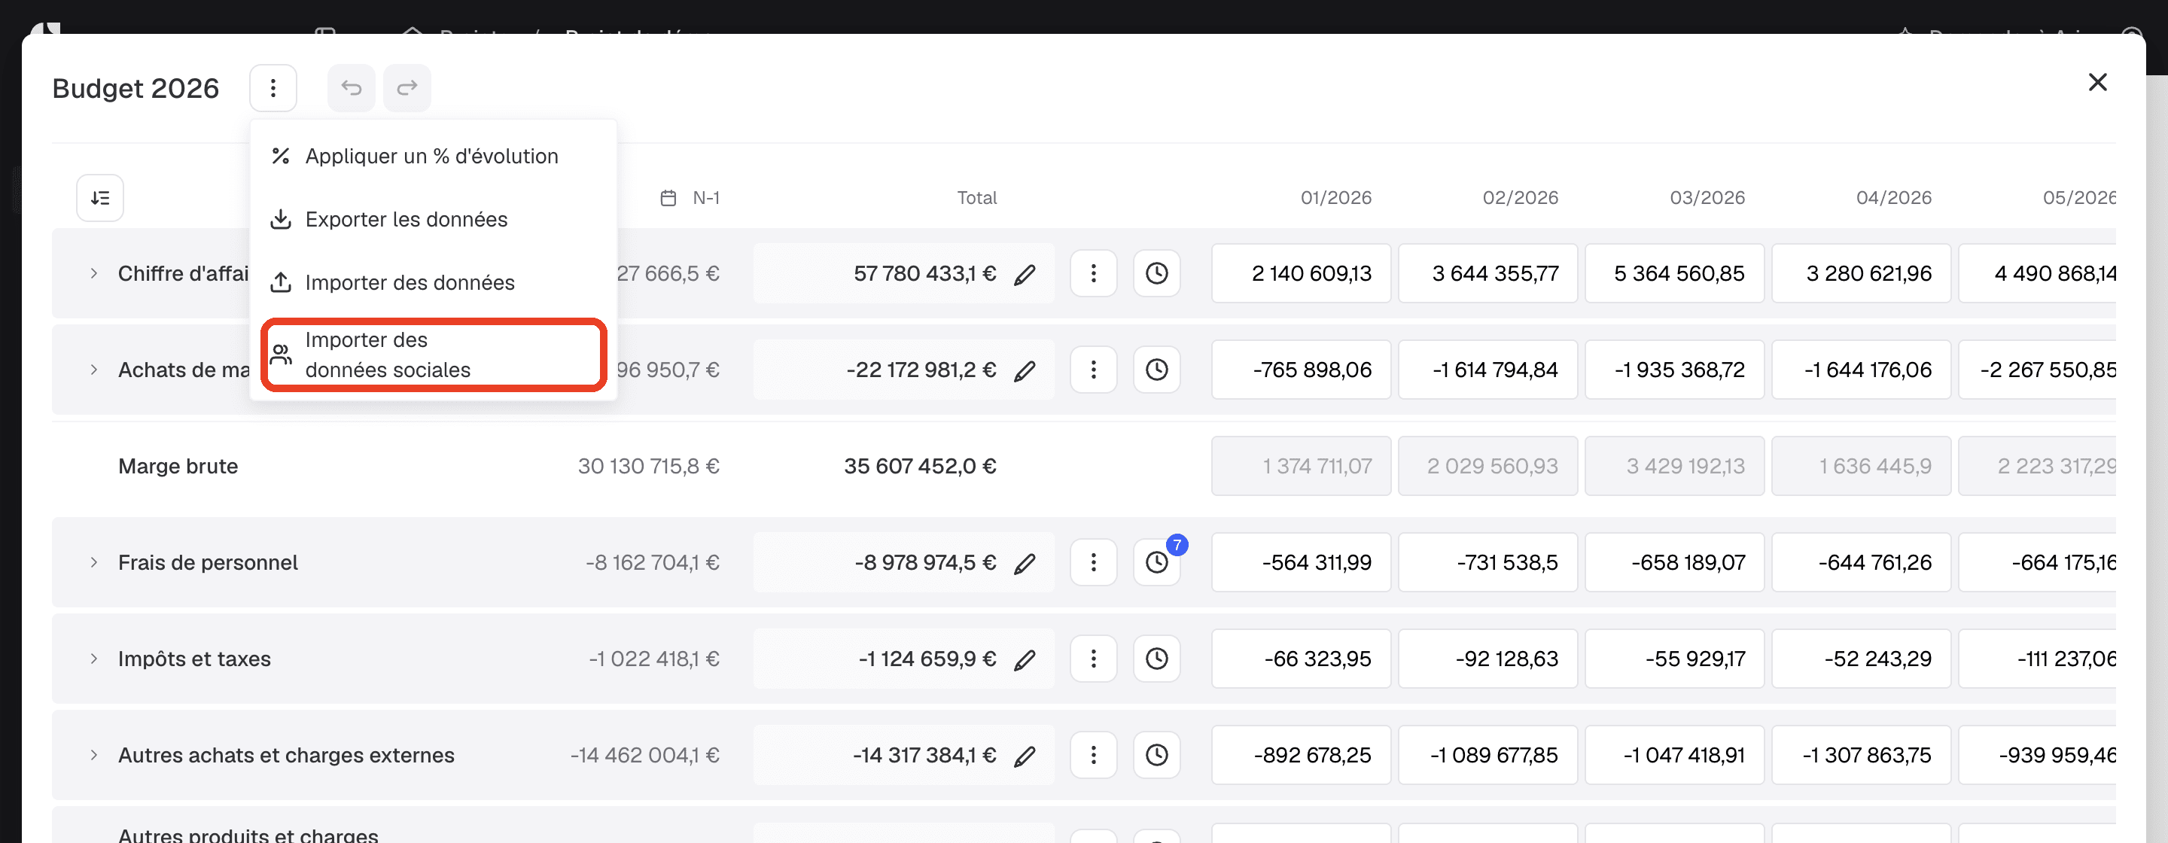The height and width of the screenshot is (843, 2168).
Task: Click the 02/2026 cell -1 614 794,84
Action: tap(1487, 370)
